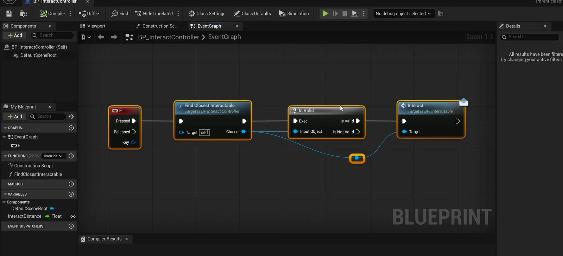Add a new variable with plus icon

click(x=71, y=194)
